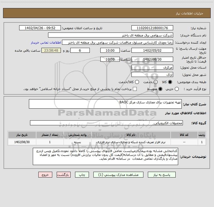Screen dimensions: 214x207
Task: Choose جزیی purchase process option
Action: [177, 89]
